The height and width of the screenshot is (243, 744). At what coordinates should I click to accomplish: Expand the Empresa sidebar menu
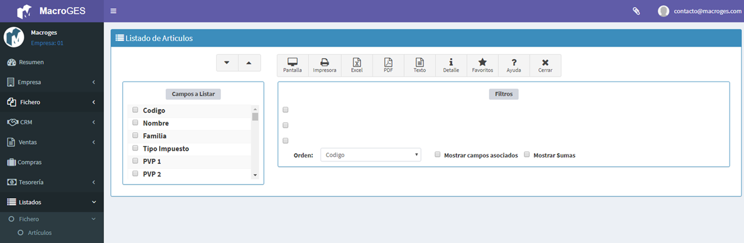[x=52, y=82]
